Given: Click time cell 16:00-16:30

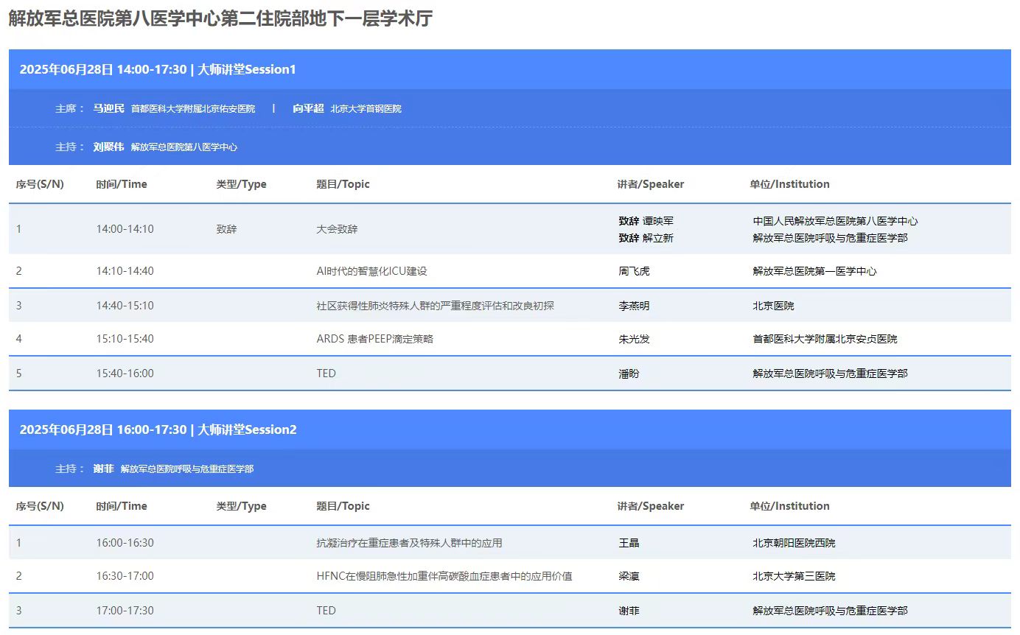Looking at the screenshot, I should click(125, 543).
